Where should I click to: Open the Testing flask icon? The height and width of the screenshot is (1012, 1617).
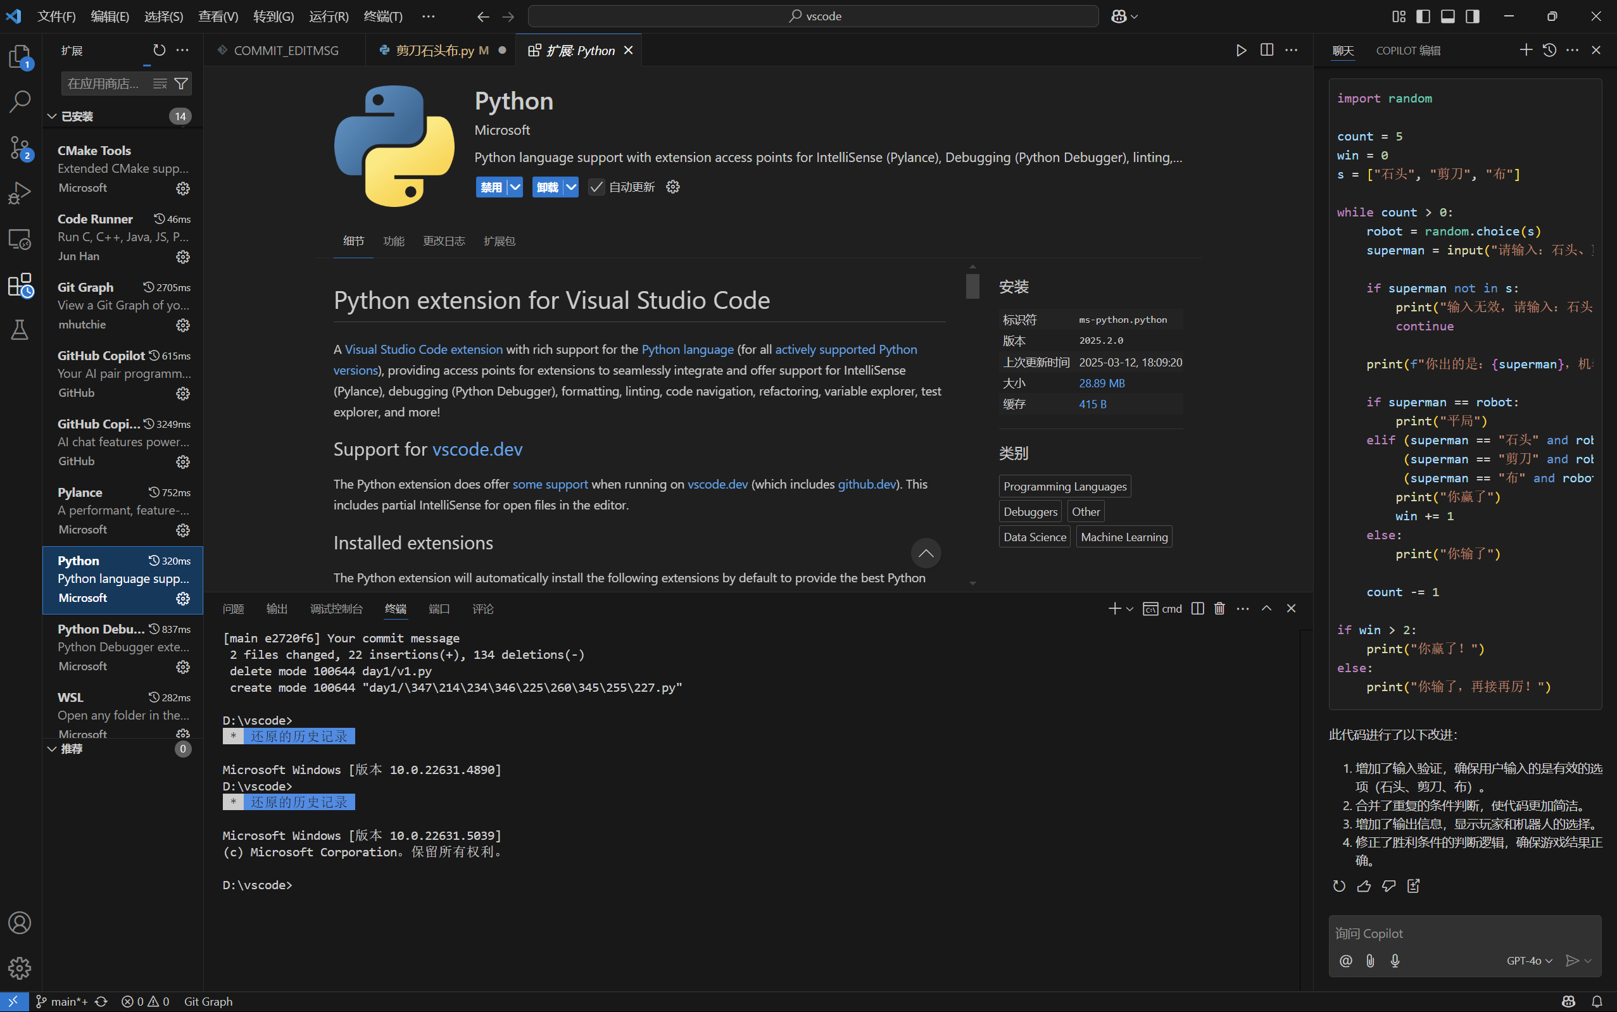(20, 329)
